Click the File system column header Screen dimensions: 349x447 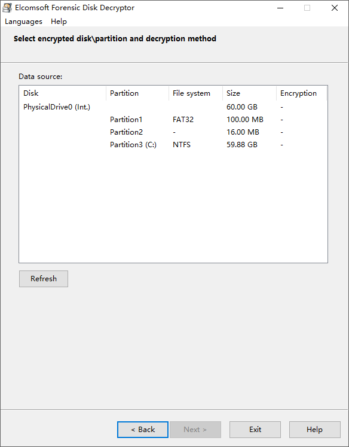click(195, 93)
